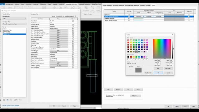
Task: Click Edit for System Color Schemes
Action: [x=59, y=64]
